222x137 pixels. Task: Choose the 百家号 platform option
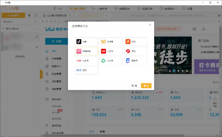135,61
